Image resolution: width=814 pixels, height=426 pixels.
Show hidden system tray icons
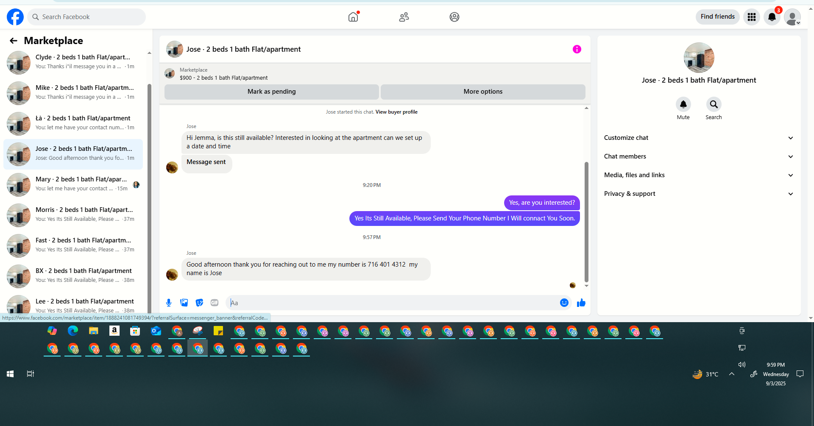[x=732, y=374]
